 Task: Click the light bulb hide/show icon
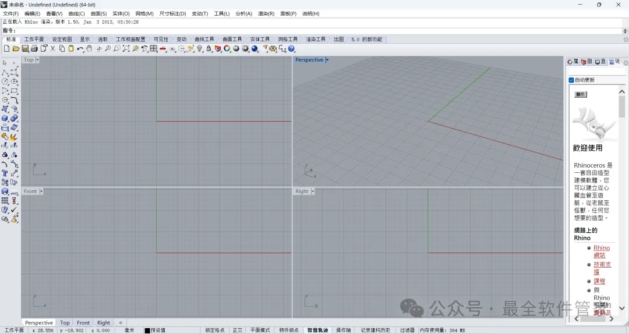[200, 48]
